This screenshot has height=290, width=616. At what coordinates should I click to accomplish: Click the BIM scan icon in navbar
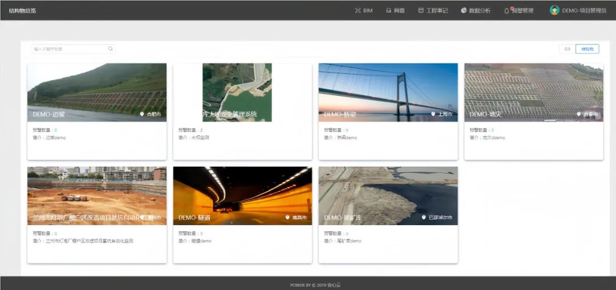pyautogui.click(x=358, y=10)
